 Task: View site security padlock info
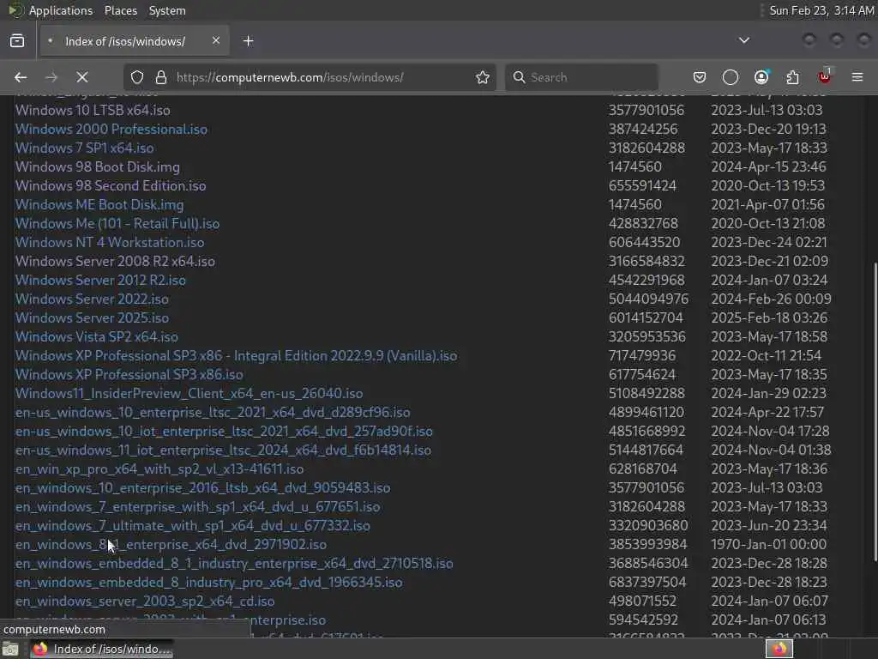coord(160,77)
